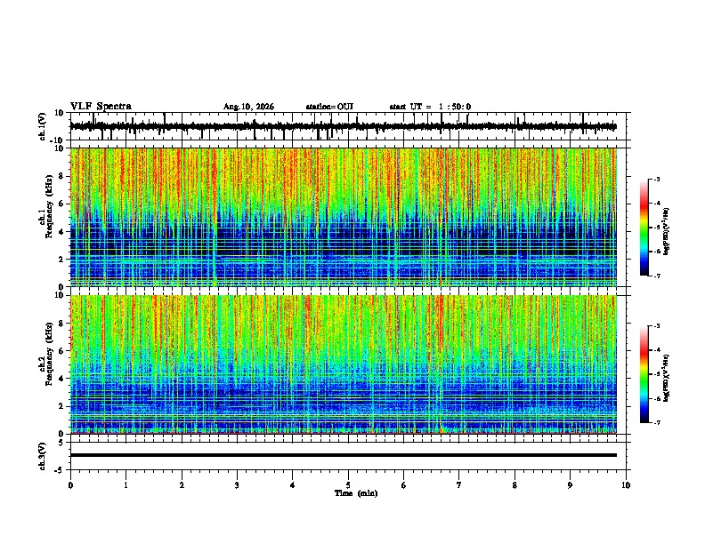Image resolution: width=705 pixels, height=544 pixels.
Task: Click the "VLF Spectra" plot title
Action: click(x=101, y=107)
